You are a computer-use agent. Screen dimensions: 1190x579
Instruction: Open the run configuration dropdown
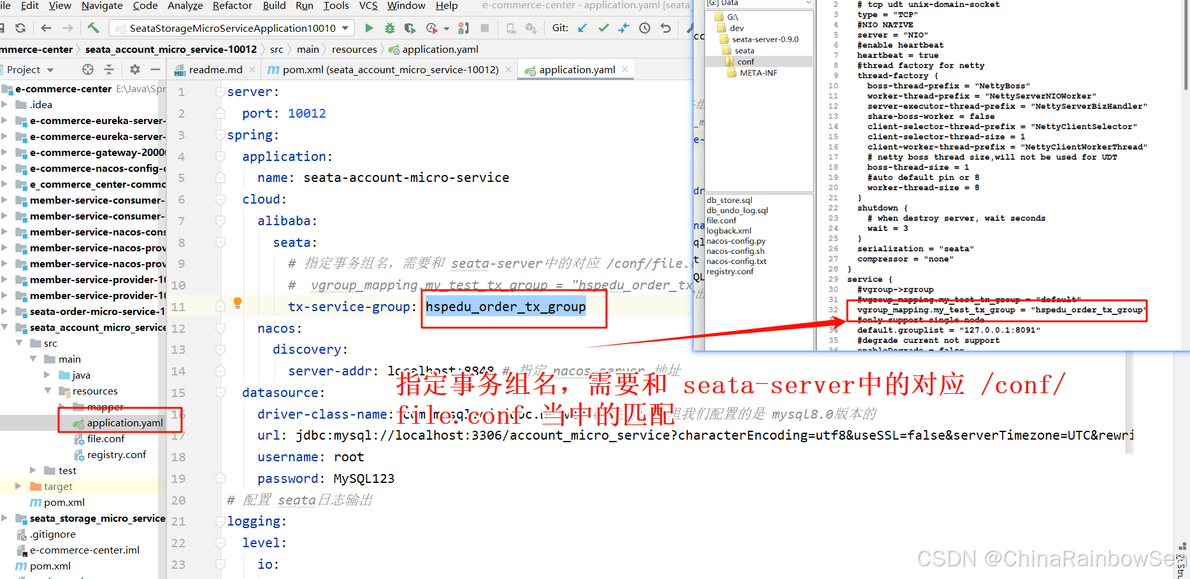pos(345,28)
